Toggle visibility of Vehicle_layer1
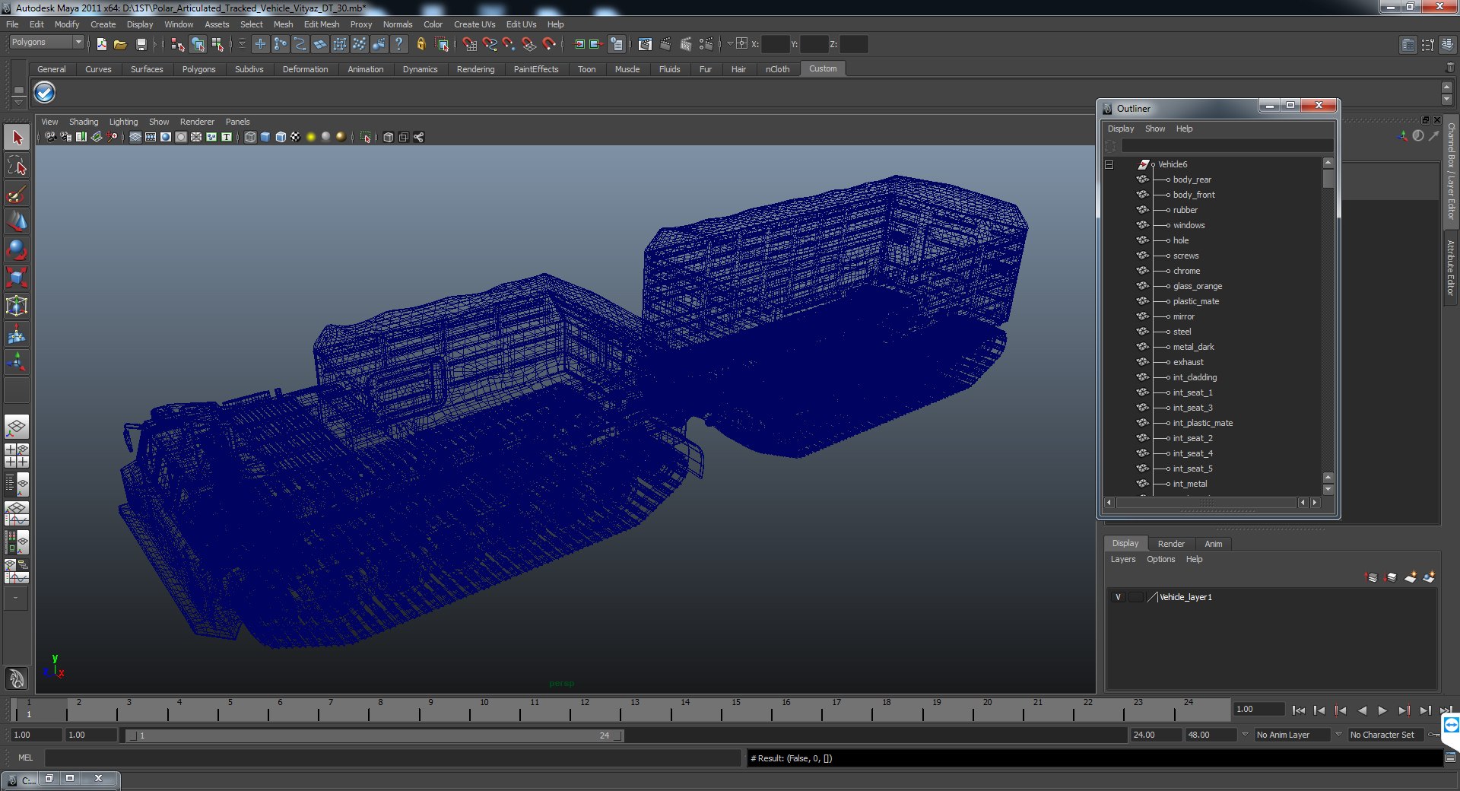Image resolution: width=1460 pixels, height=791 pixels. point(1118,597)
